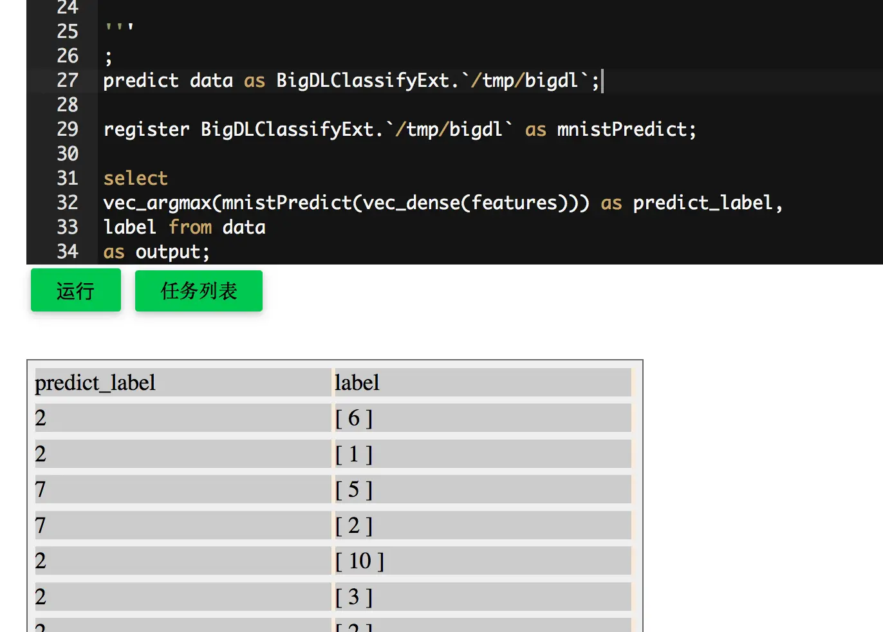This screenshot has width=883, height=632.
Task: Click the select keyword on line 31
Action: coord(136,178)
